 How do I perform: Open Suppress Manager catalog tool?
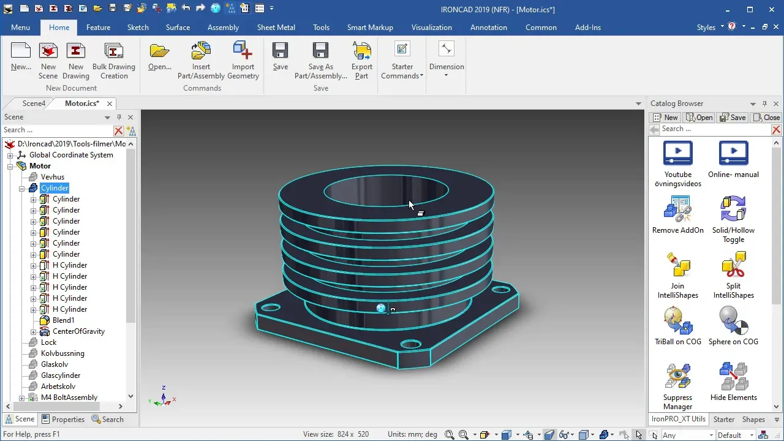point(677,377)
